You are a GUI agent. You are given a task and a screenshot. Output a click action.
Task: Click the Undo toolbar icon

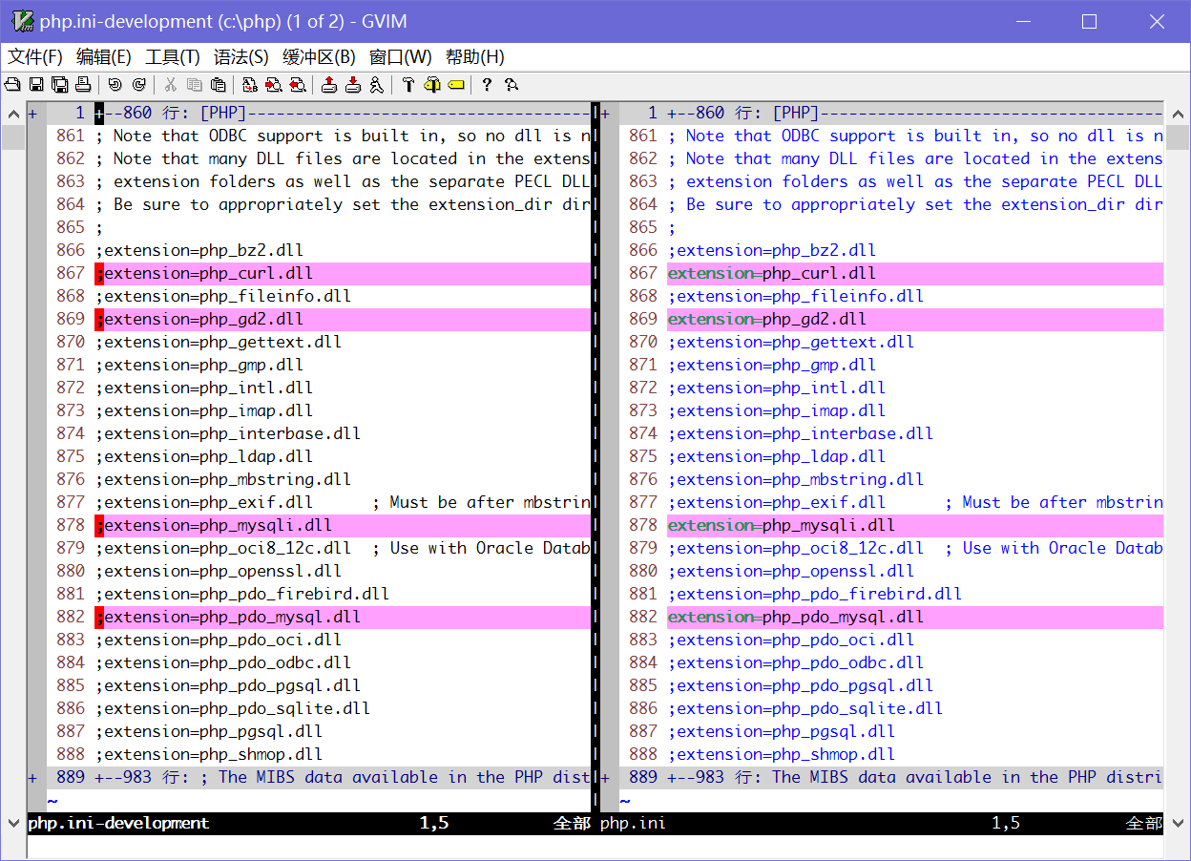click(115, 85)
